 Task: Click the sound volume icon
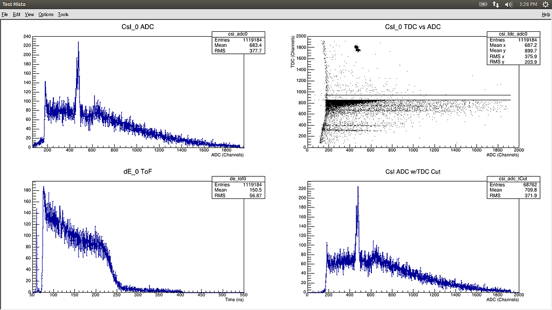[508, 4]
